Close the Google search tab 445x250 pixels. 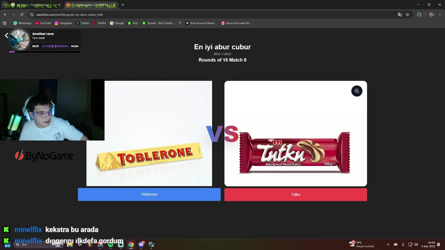coord(59,5)
